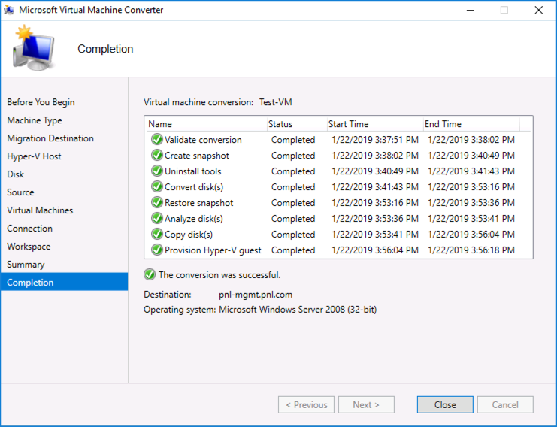557x427 pixels.
Task: Click the conversion successful checkmark icon
Action: coord(150,274)
